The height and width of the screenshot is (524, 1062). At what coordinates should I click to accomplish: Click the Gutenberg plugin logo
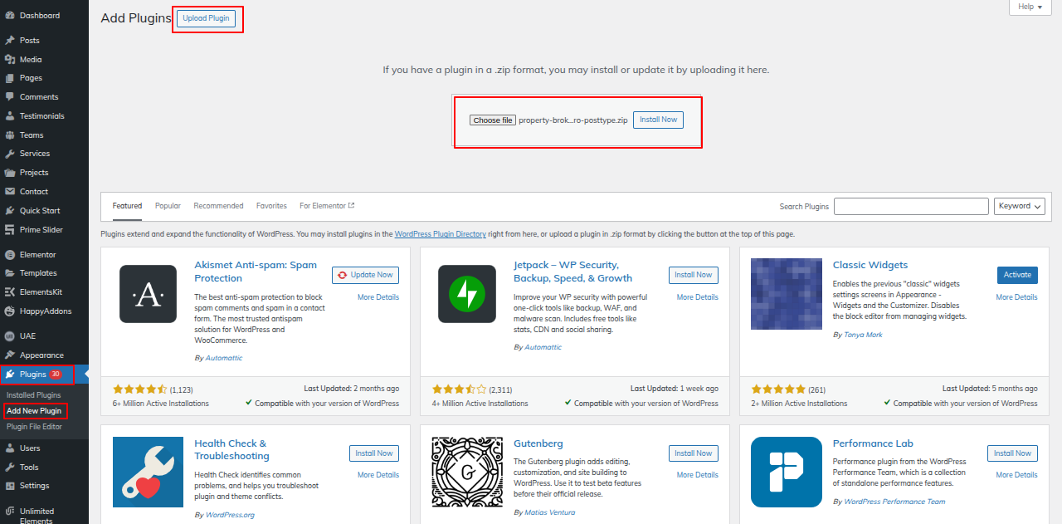coord(467,472)
